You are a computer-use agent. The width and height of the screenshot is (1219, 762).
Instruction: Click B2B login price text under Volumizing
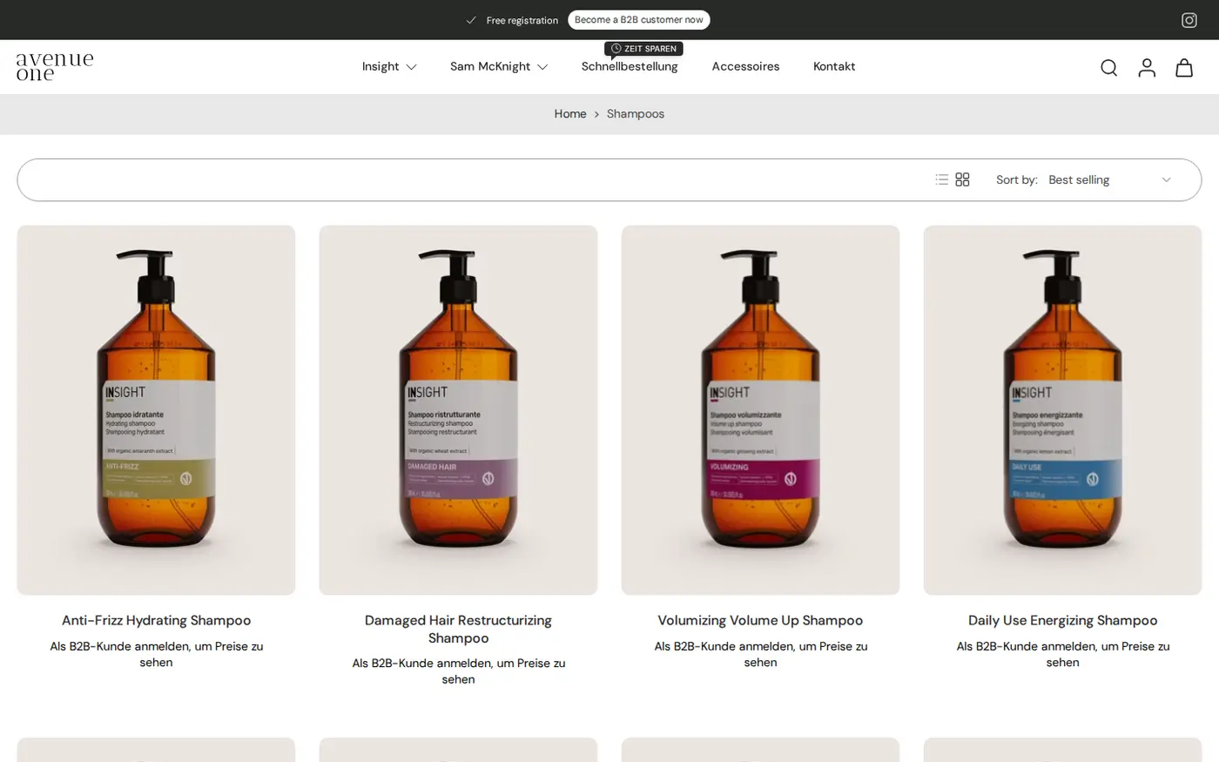pyautogui.click(x=760, y=654)
